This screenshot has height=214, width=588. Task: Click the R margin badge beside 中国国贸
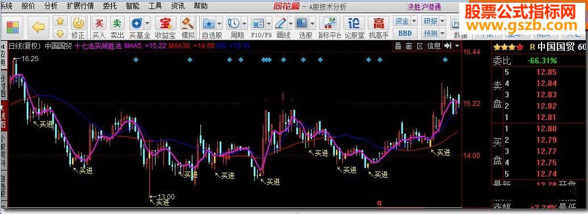tap(532, 47)
